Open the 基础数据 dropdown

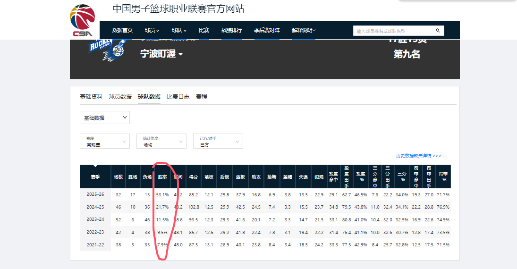coord(105,118)
